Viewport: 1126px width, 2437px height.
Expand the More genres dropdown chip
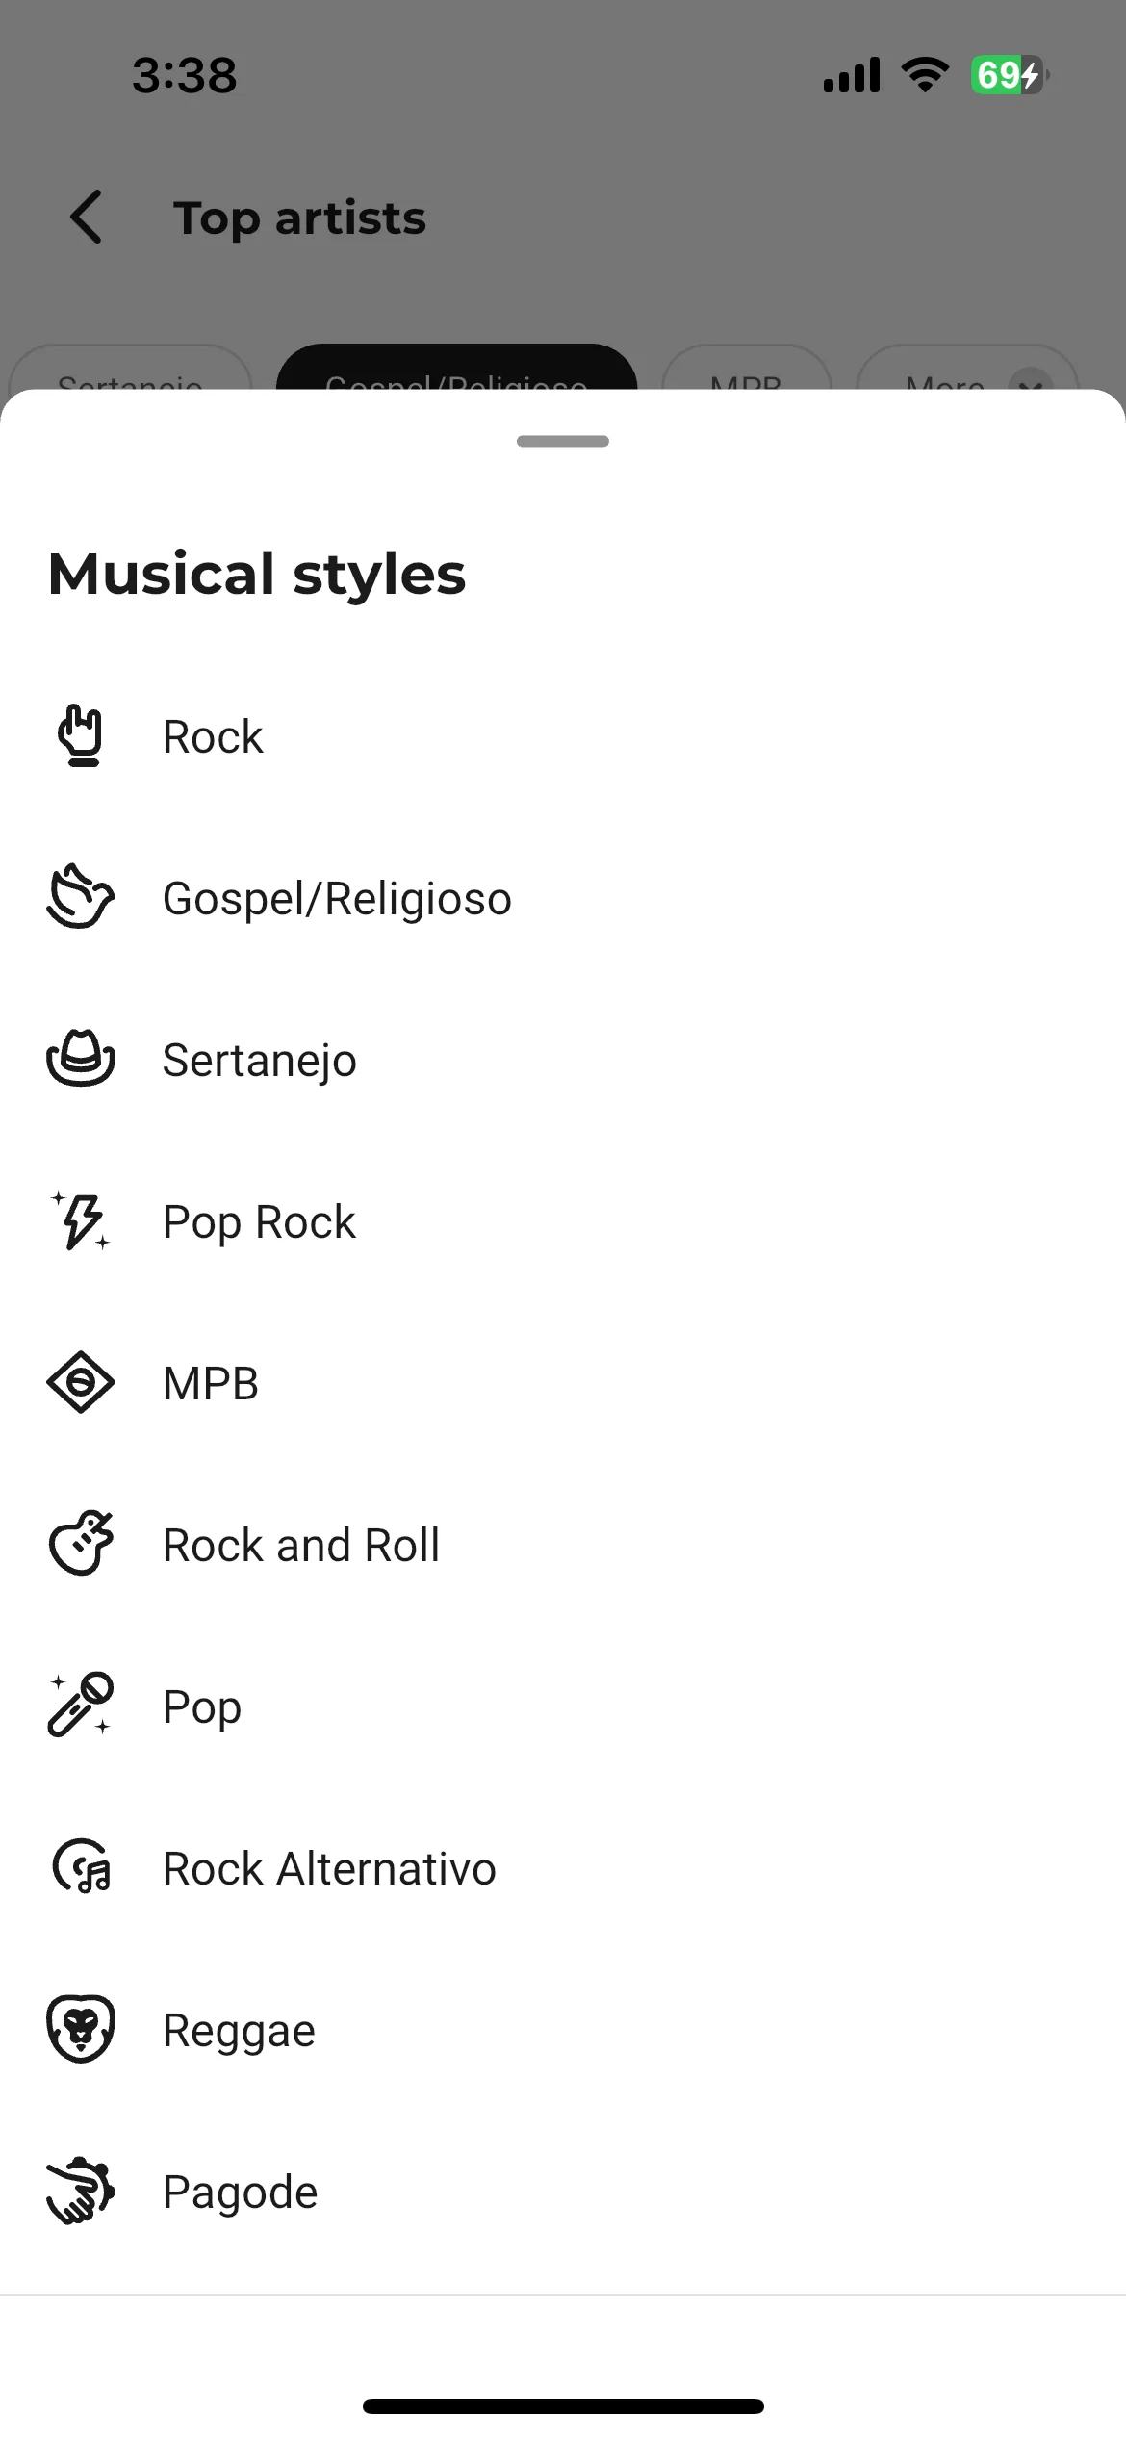(967, 369)
